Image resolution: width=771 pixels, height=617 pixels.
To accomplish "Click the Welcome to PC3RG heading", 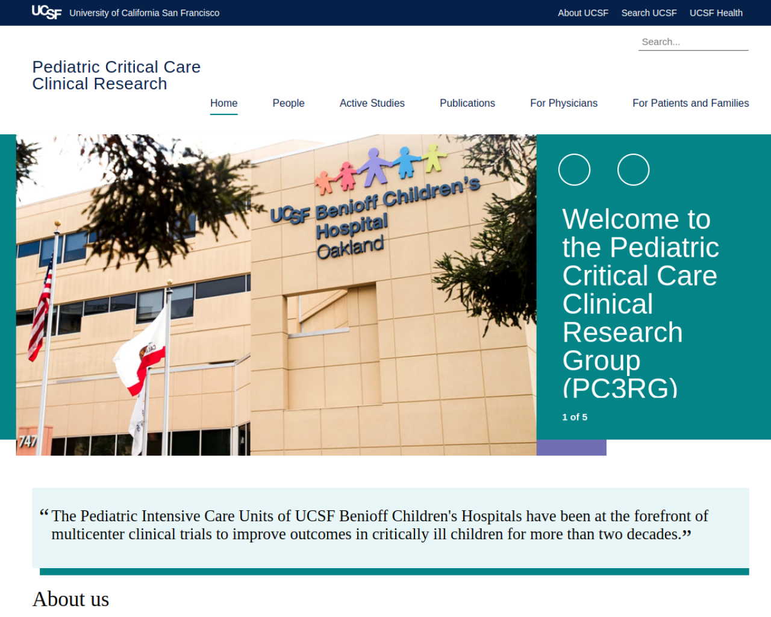I will coord(640,302).
